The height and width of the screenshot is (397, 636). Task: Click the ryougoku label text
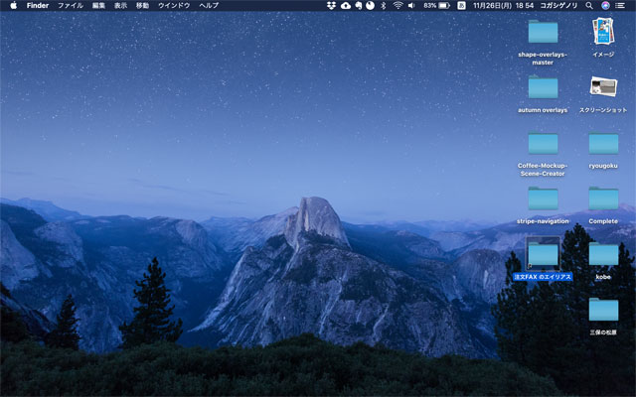pyautogui.click(x=603, y=166)
